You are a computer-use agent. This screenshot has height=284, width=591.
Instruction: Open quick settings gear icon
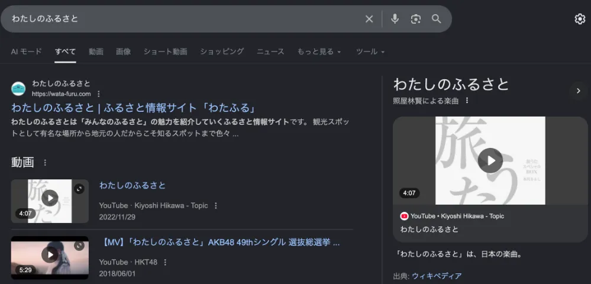580,19
